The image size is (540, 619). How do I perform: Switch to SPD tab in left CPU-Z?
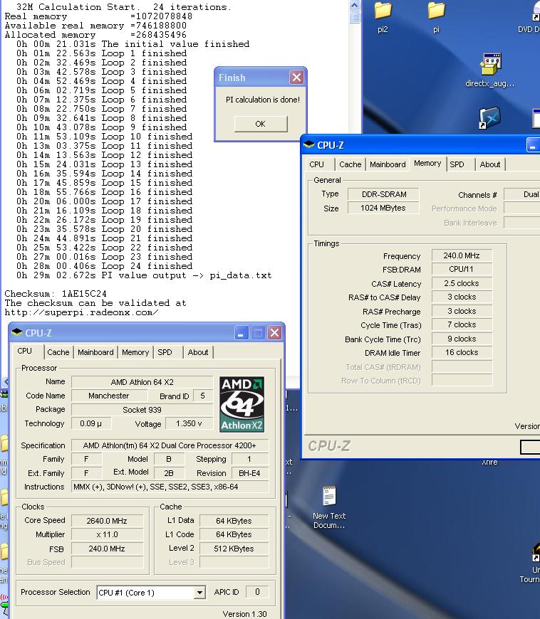[x=165, y=352]
